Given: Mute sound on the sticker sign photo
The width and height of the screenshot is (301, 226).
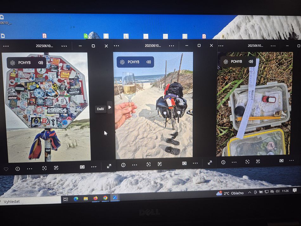Looking at the screenshot, I should (x=41, y=63).
